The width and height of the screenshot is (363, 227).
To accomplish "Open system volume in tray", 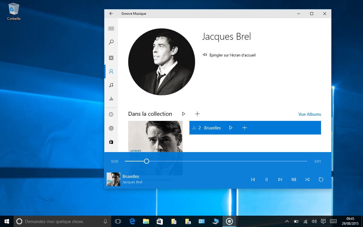I will 314,221.
